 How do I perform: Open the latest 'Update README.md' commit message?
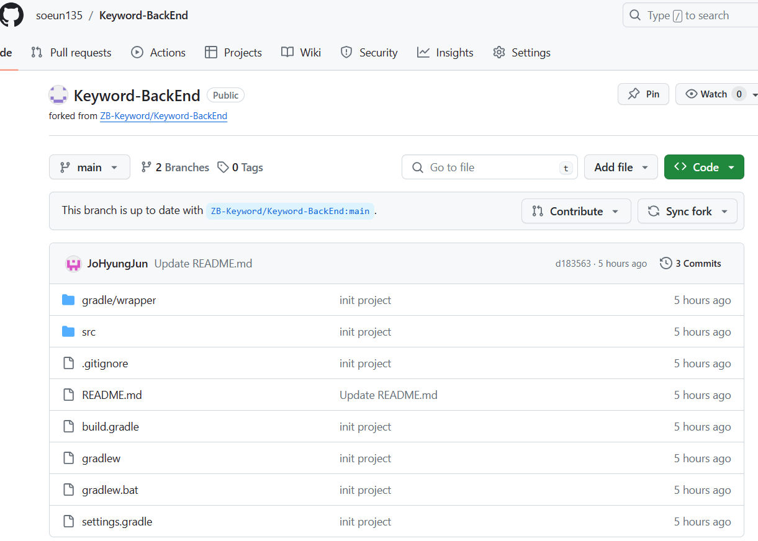203,264
